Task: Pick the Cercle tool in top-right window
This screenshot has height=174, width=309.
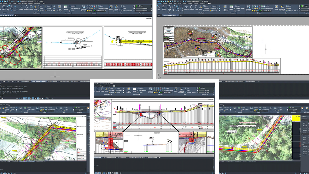Action: pos(169,8)
